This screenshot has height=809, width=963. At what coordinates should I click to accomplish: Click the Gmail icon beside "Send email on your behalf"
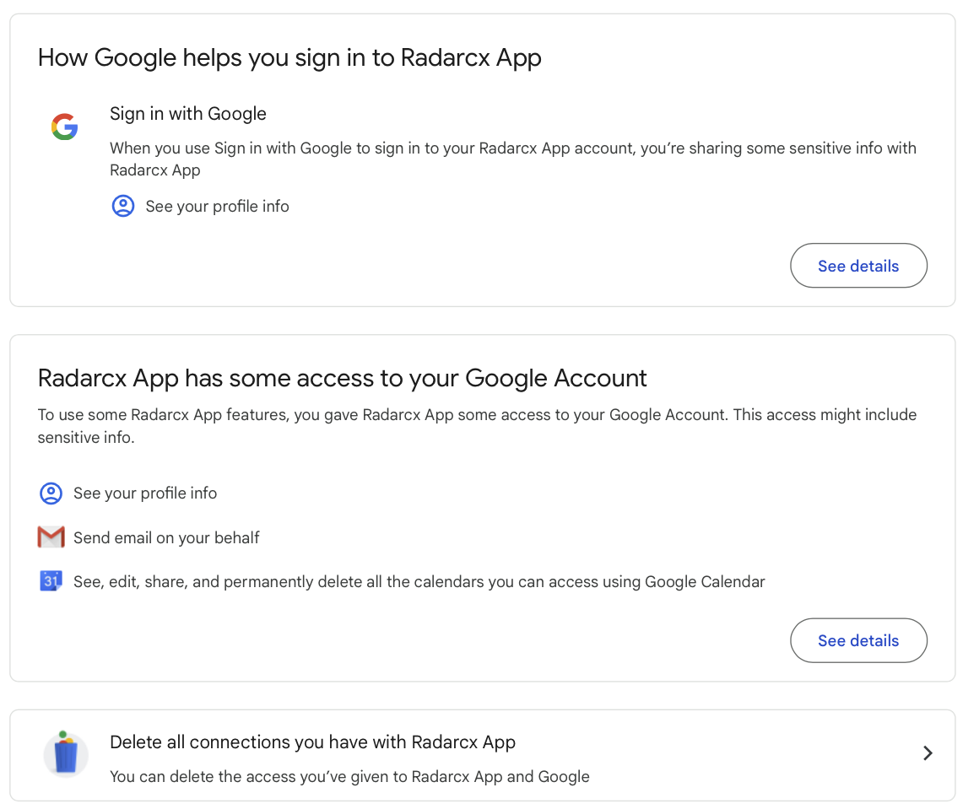coord(51,537)
